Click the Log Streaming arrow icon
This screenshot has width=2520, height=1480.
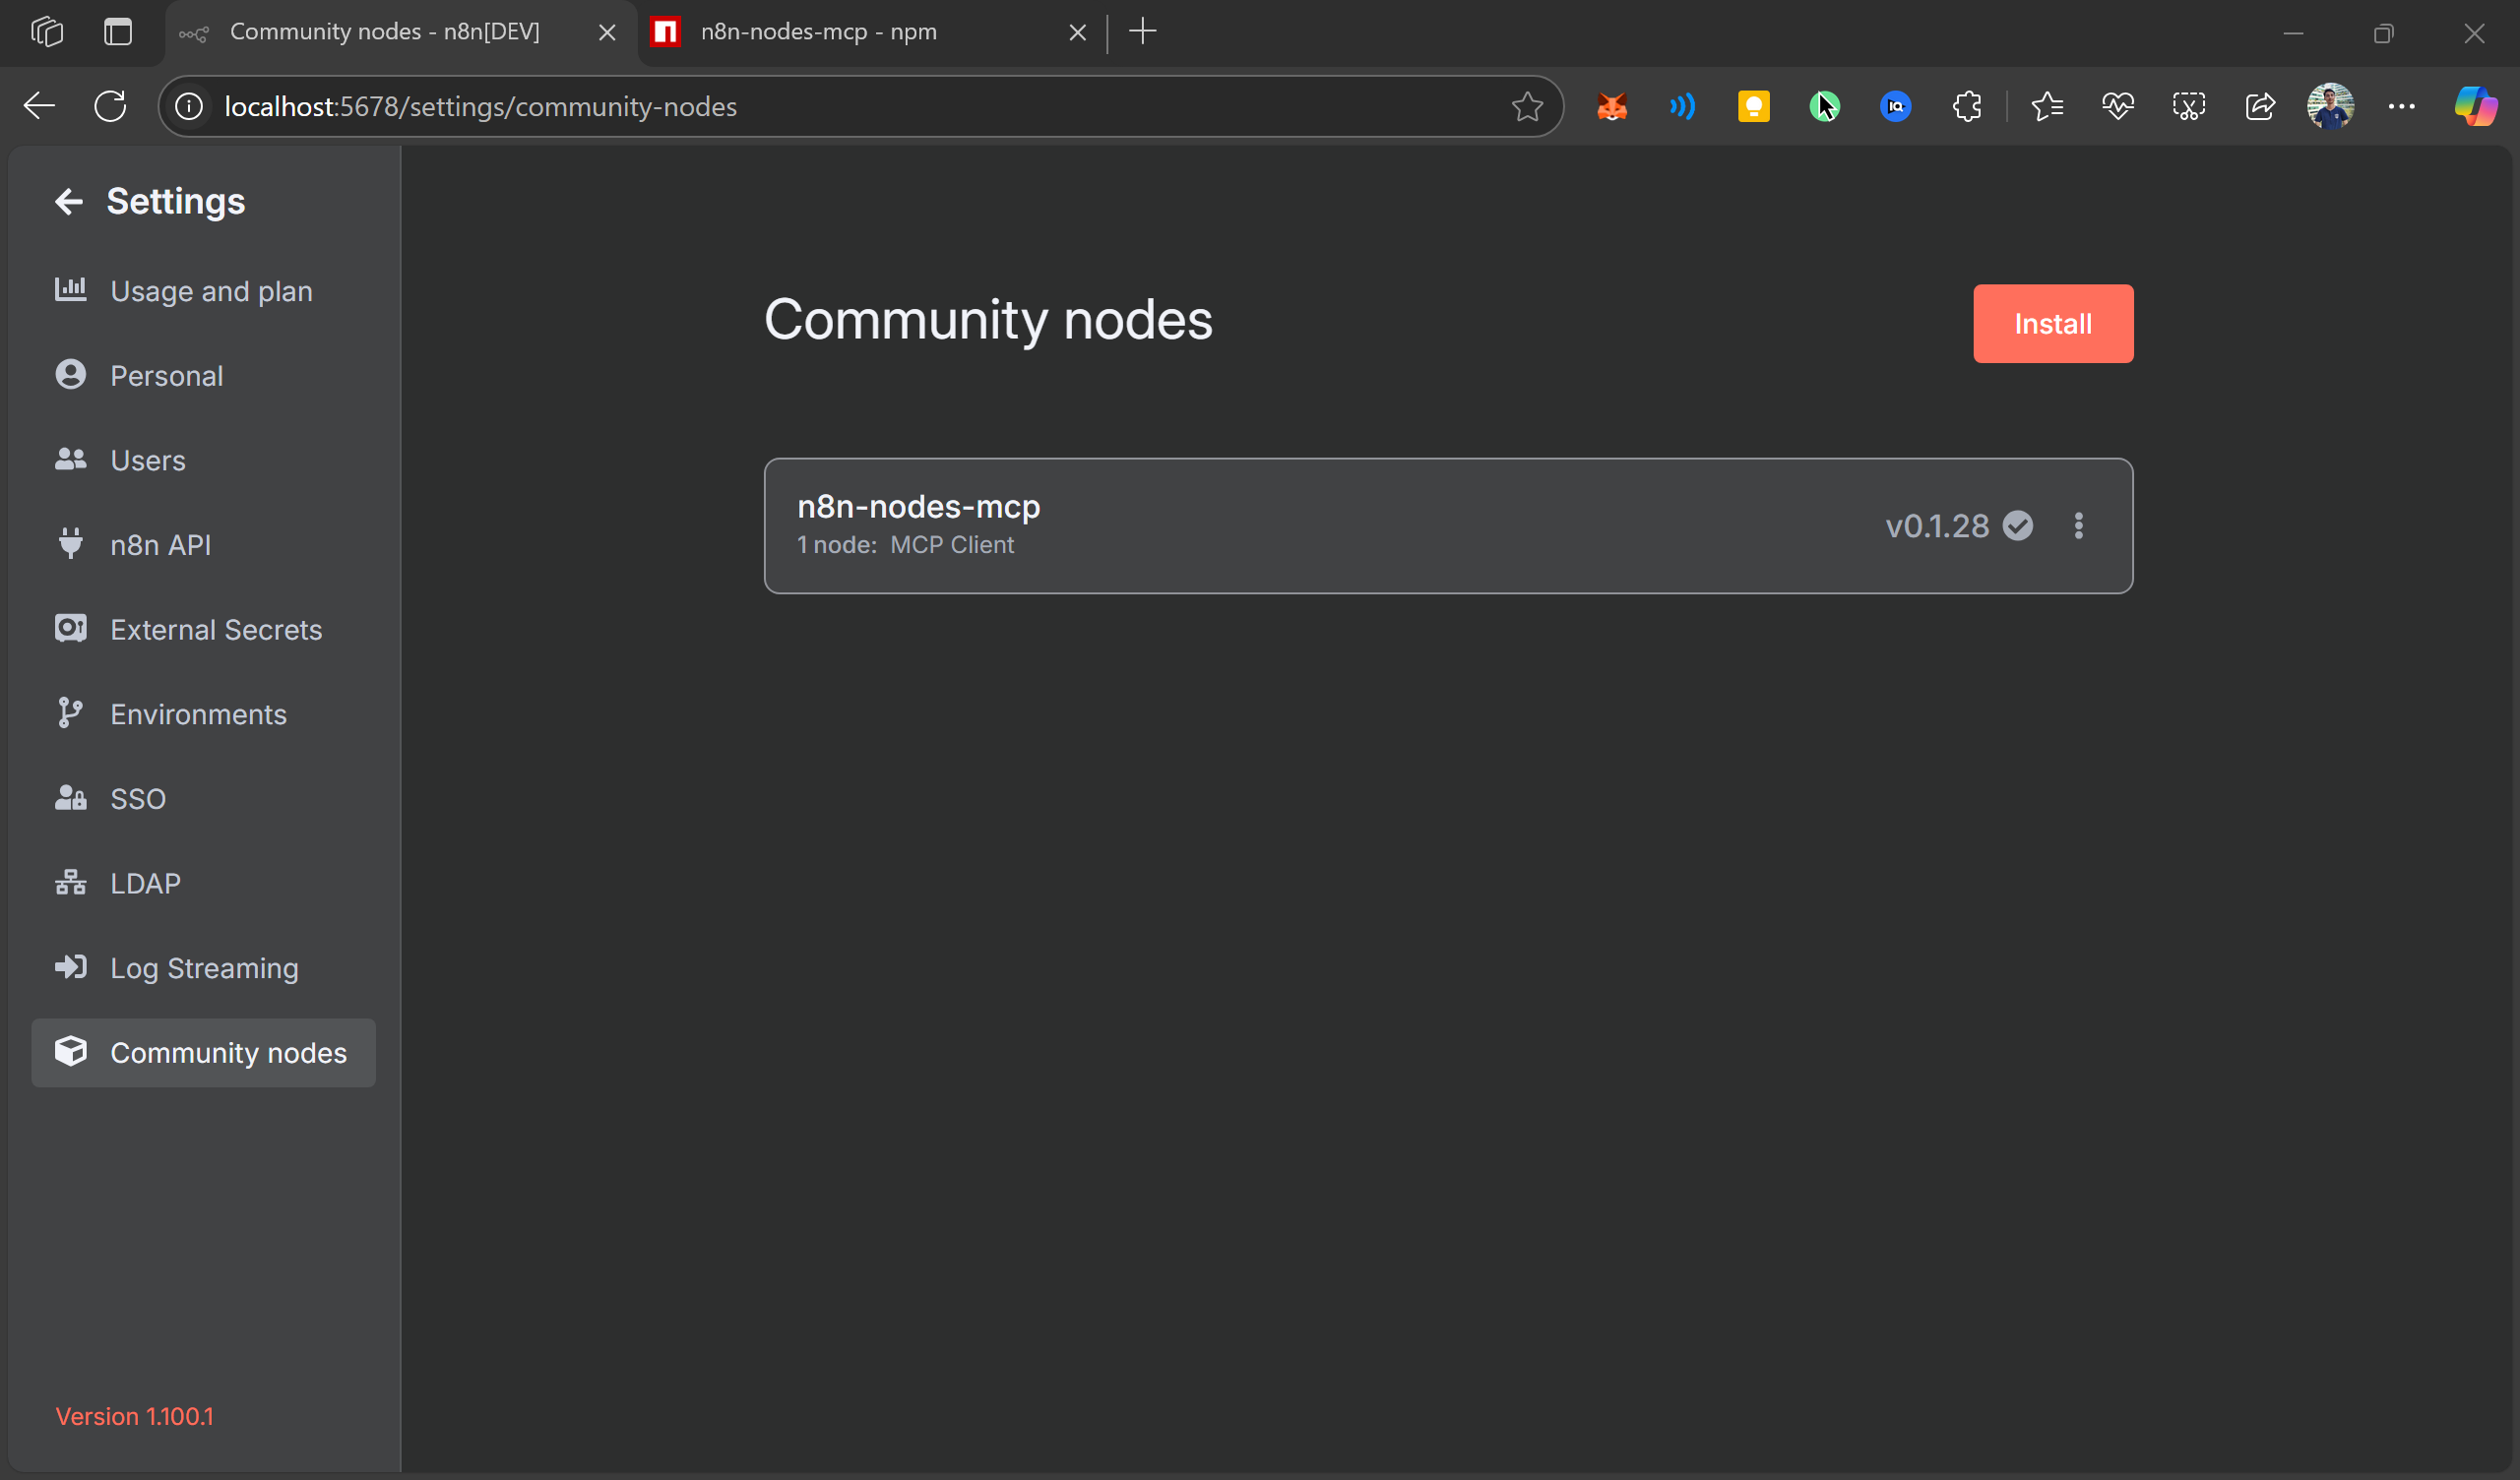pos(70,967)
